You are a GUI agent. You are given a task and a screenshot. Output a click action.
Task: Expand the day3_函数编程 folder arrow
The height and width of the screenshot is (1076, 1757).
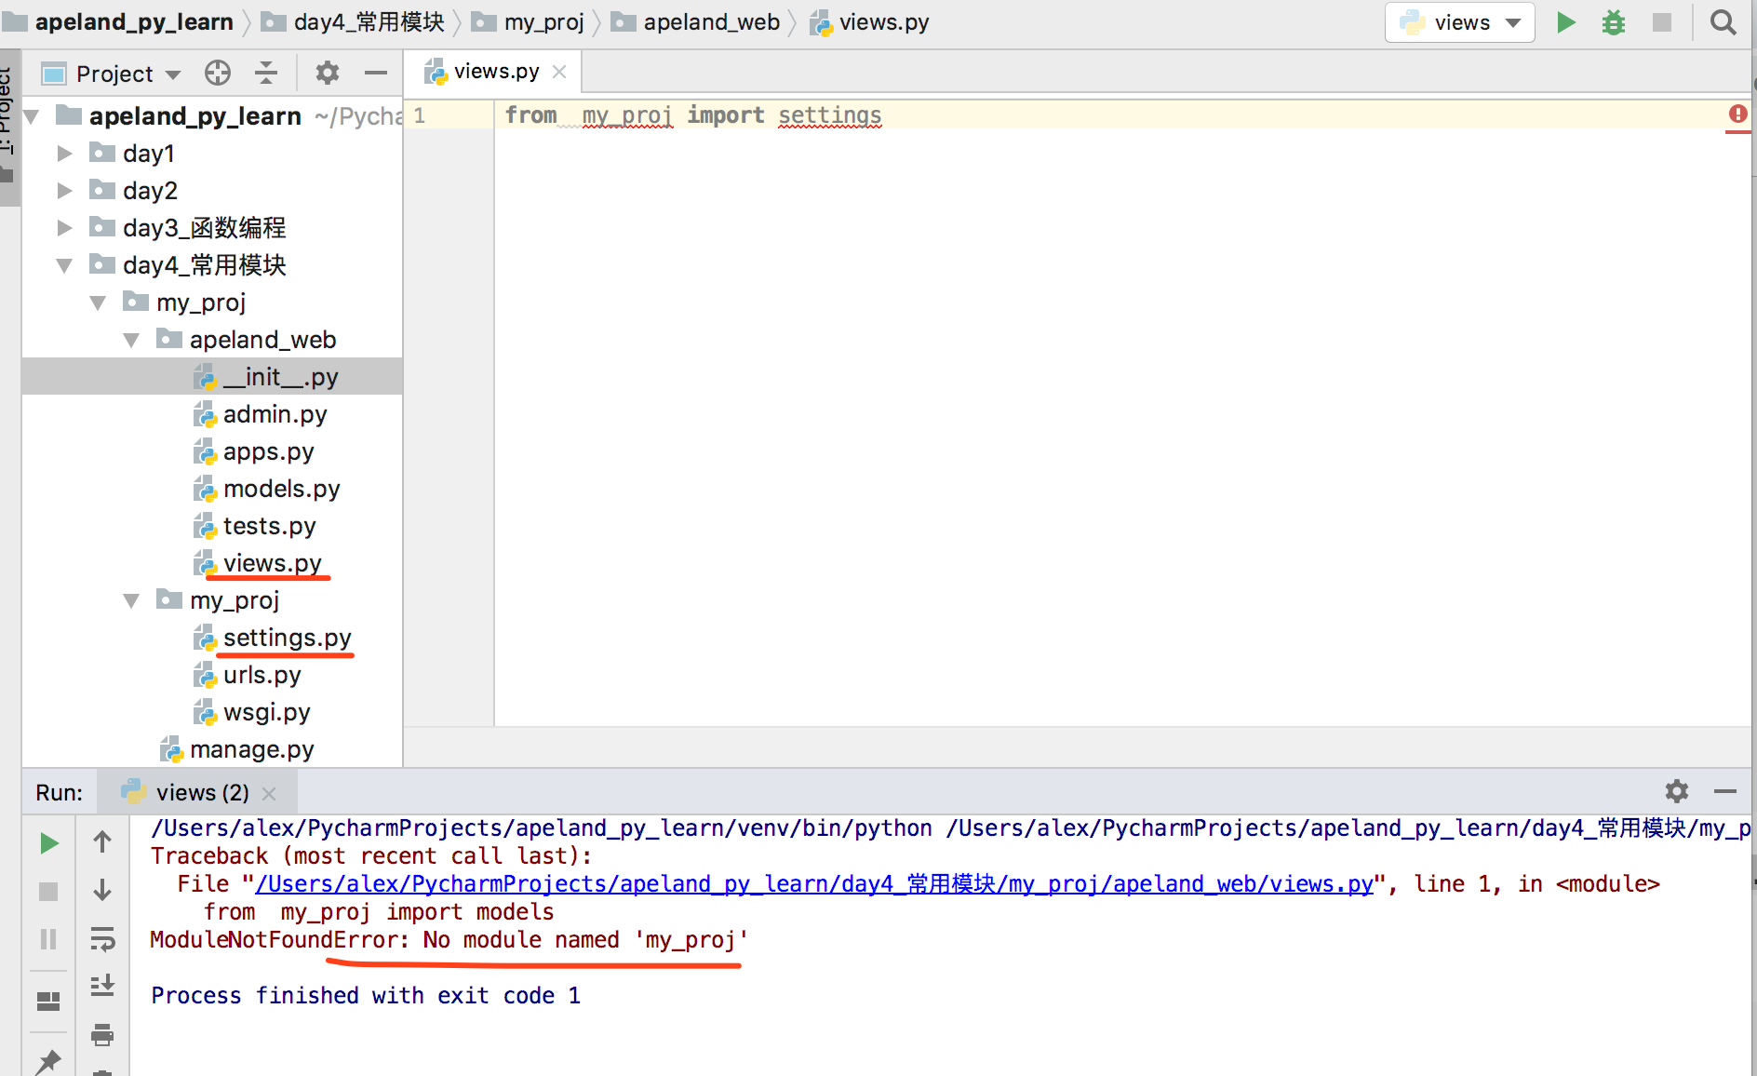tap(64, 228)
